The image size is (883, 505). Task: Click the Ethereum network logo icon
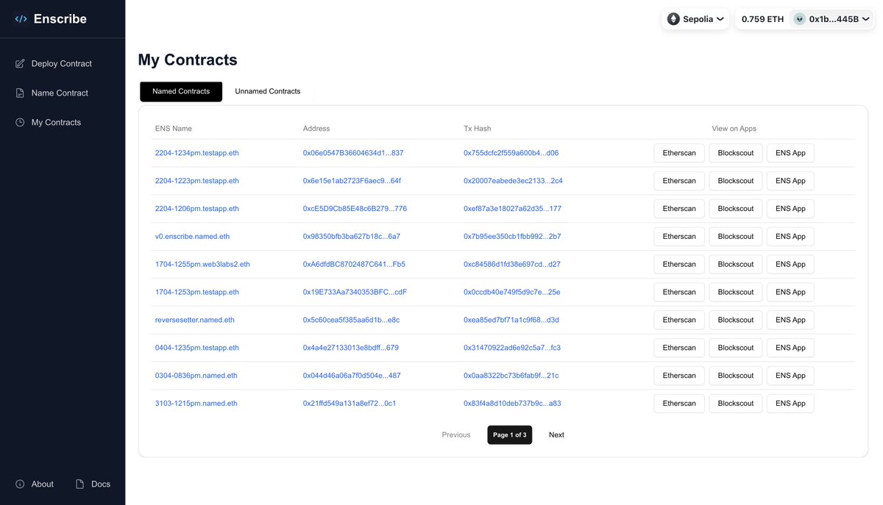click(673, 19)
